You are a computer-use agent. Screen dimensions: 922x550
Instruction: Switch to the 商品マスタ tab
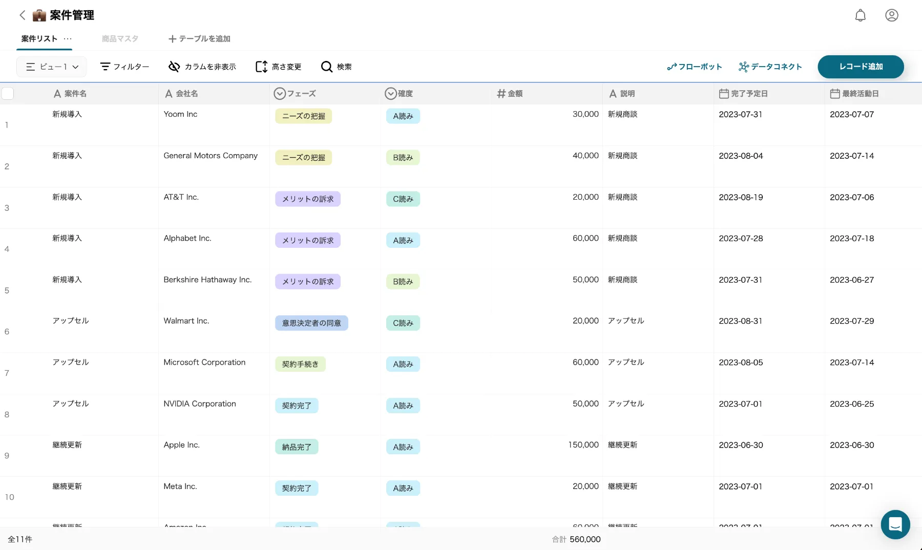[120, 39]
